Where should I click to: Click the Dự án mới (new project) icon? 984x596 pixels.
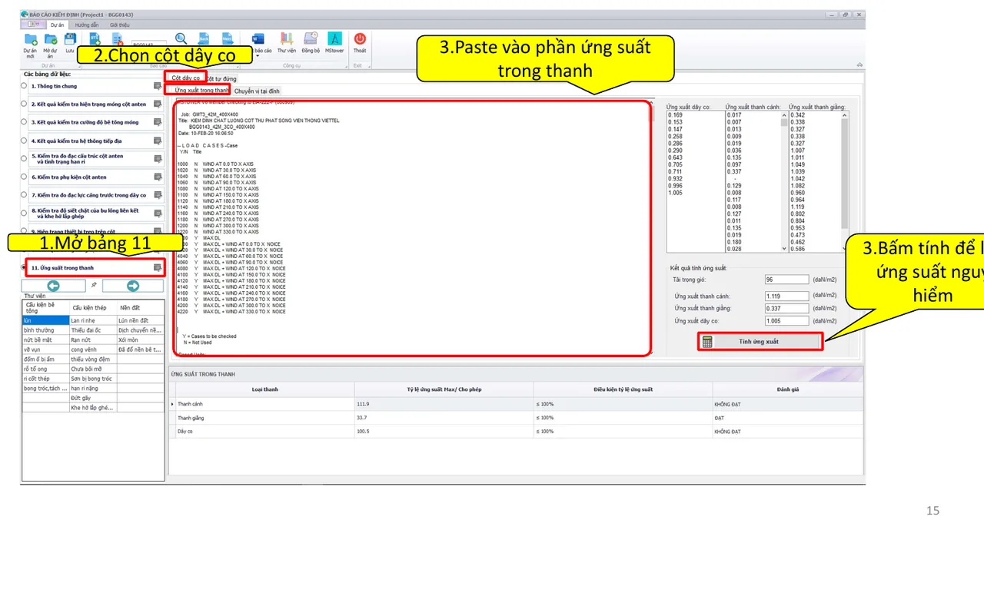point(31,39)
